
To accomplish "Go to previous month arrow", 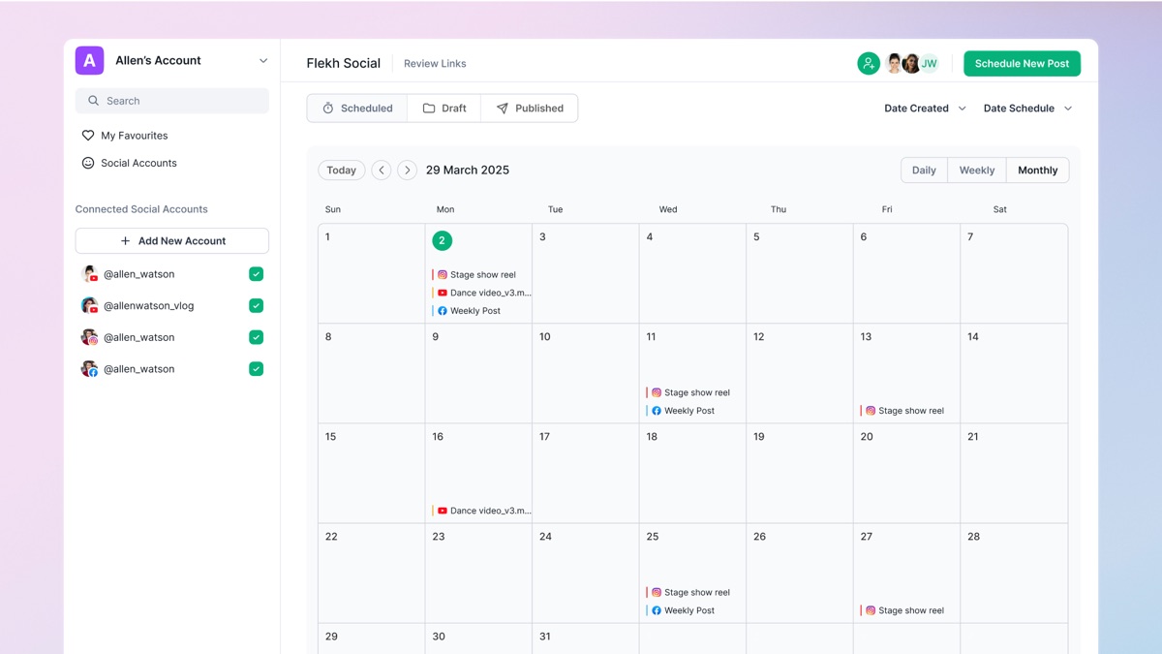I will coord(382,171).
